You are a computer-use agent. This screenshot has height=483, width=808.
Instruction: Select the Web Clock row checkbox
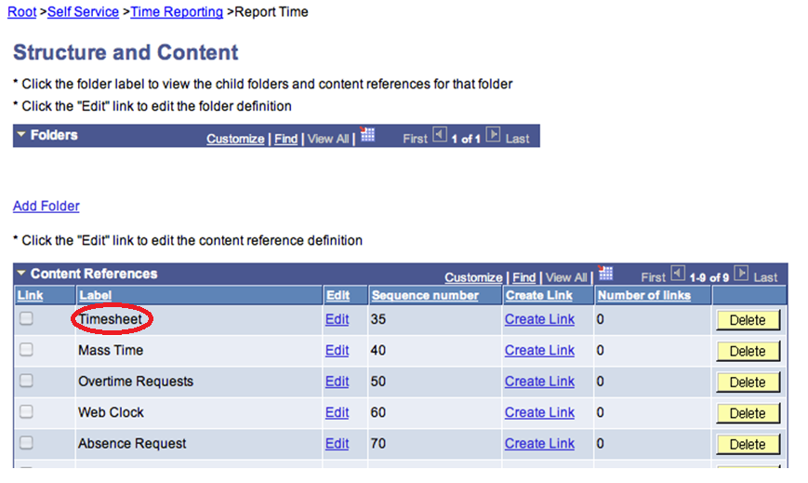[27, 412]
